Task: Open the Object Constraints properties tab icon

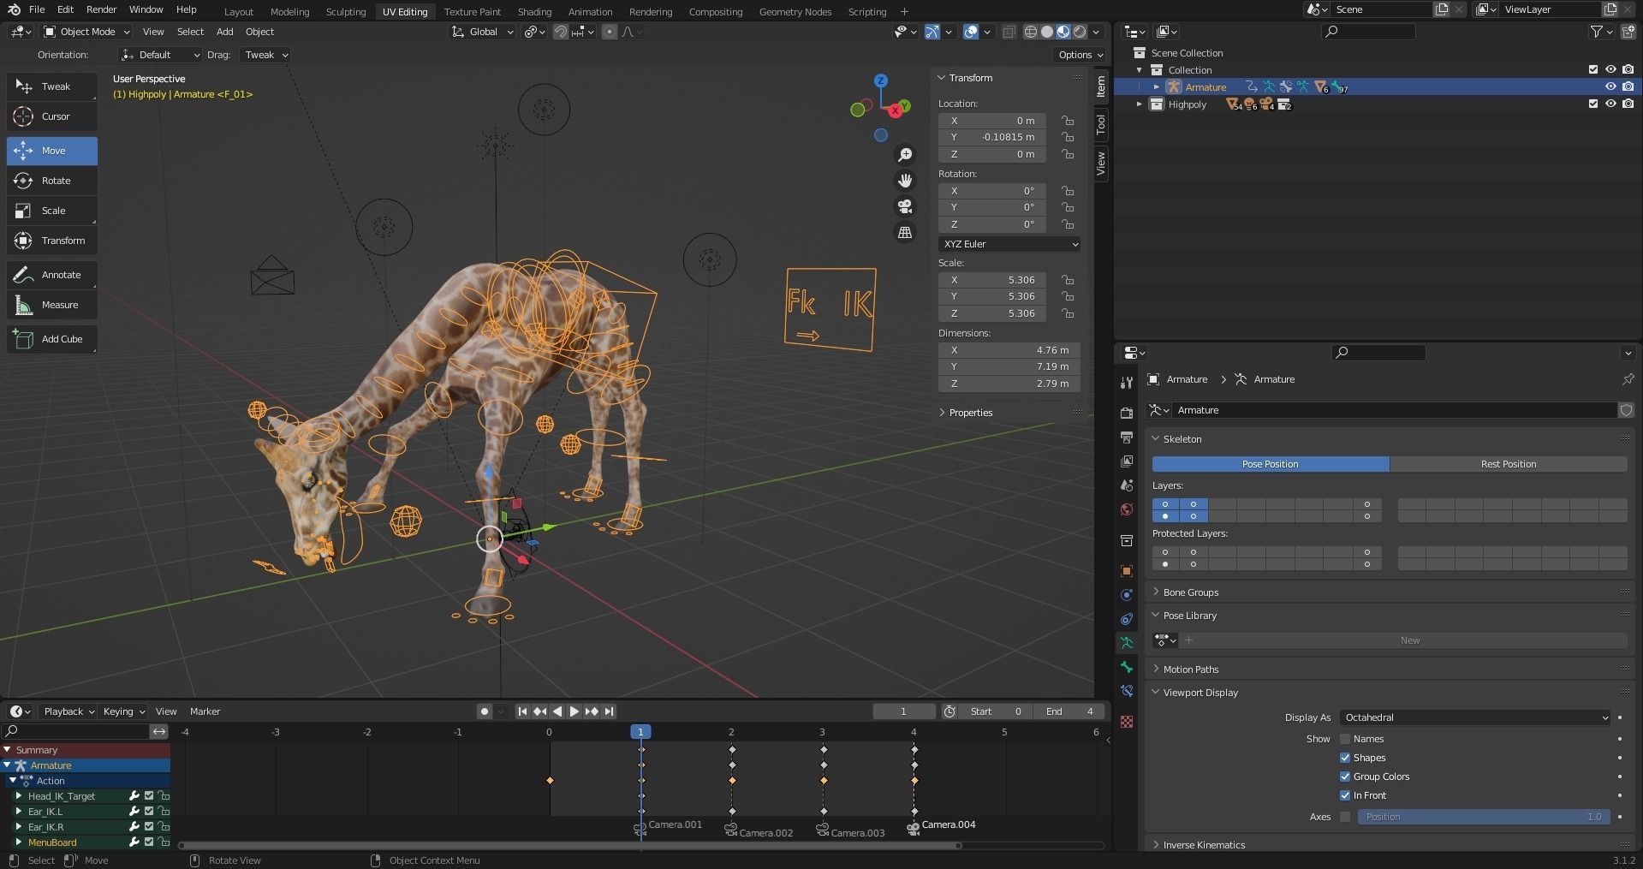Action: 1127,619
